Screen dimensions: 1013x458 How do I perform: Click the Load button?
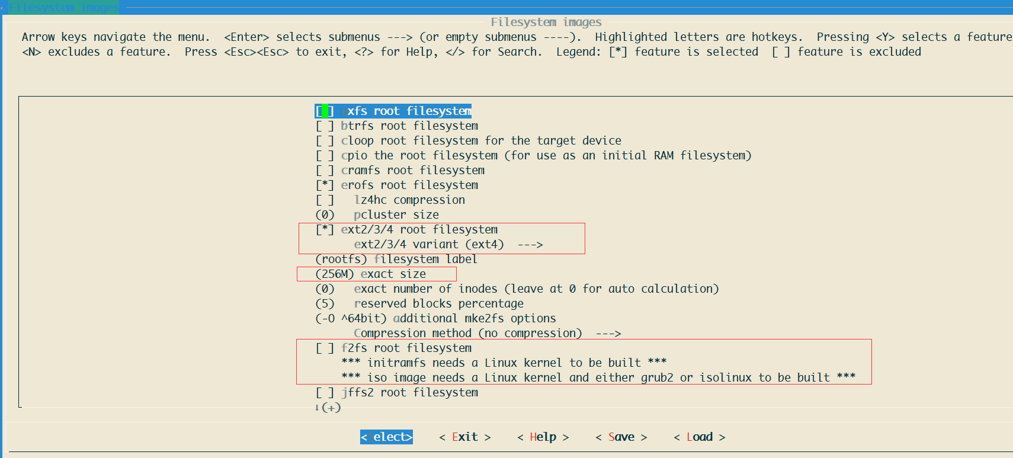point(700,437)
